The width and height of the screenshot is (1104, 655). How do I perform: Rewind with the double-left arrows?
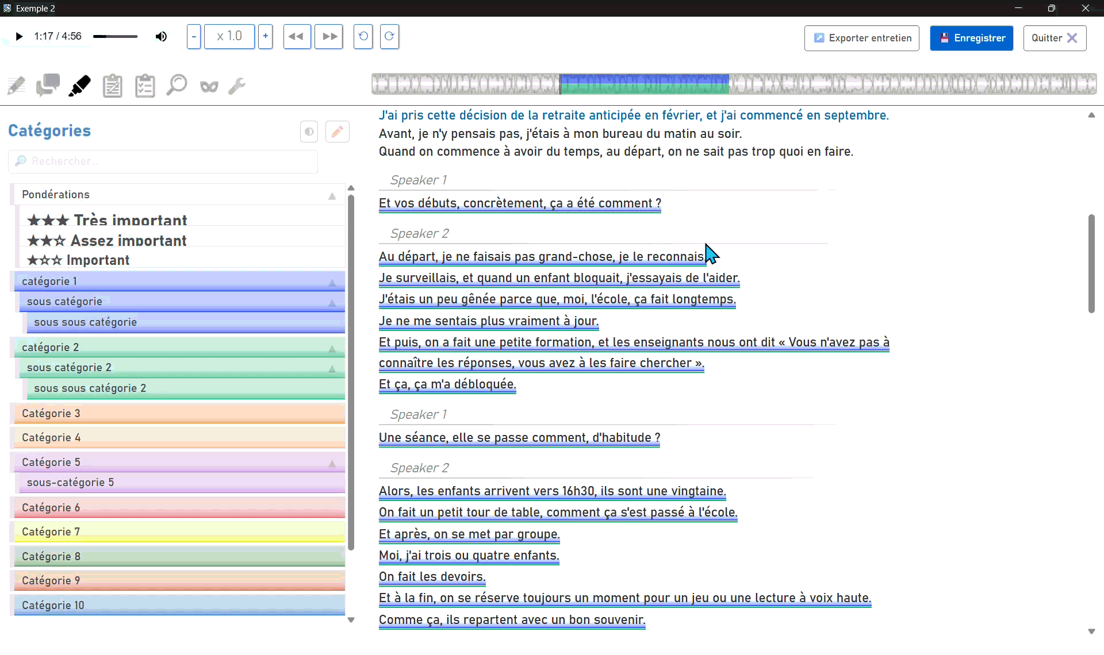point(297,37)
